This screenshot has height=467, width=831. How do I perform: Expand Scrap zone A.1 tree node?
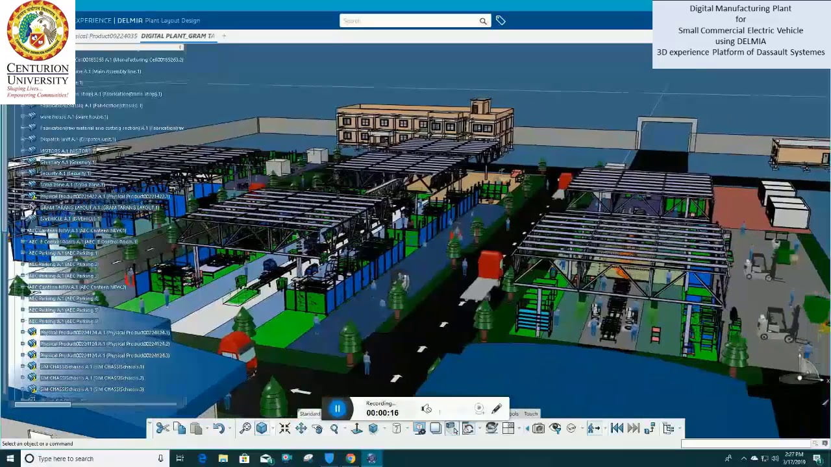pos(23,185)
